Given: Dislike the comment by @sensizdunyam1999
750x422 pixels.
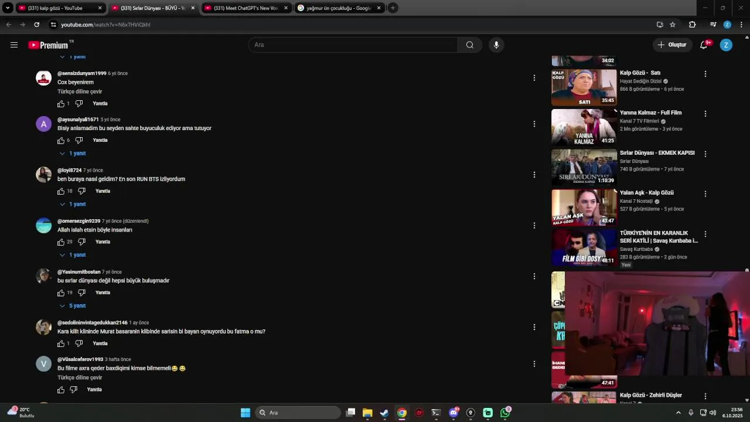Looking at the screenshot, I should point(79,104).
